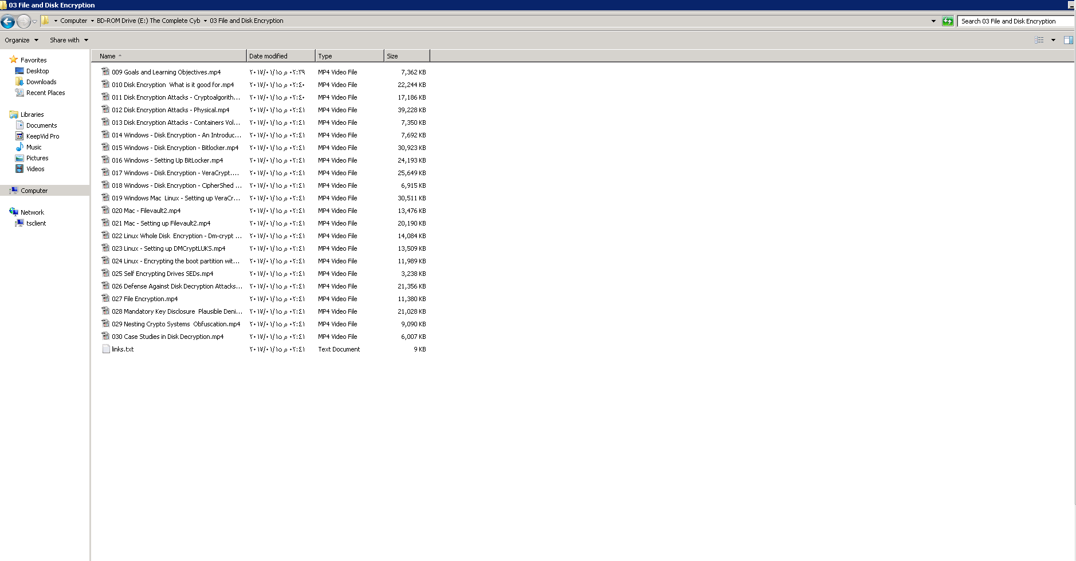
Task: Click the Back navigation arrow button
Action: (x=8, y=22)
